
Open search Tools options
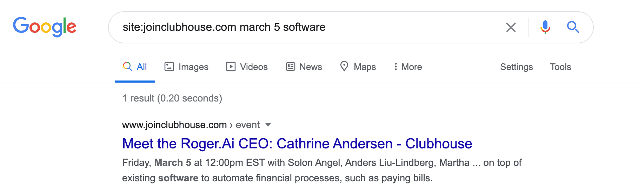click(x=560, y=67)
